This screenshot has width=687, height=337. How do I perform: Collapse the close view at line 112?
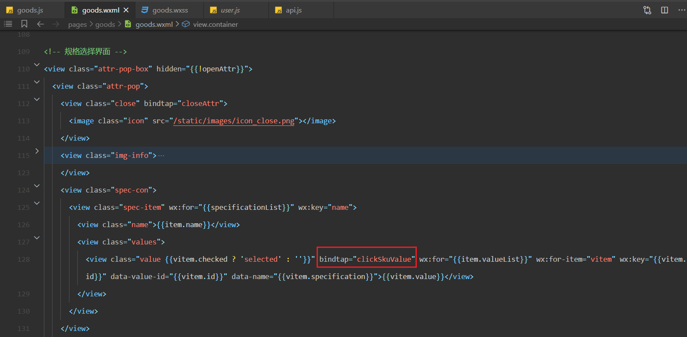[37, 99]
